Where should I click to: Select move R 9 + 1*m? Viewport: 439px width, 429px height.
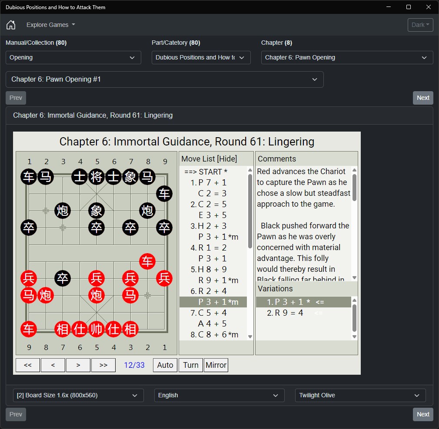(213, 280)
